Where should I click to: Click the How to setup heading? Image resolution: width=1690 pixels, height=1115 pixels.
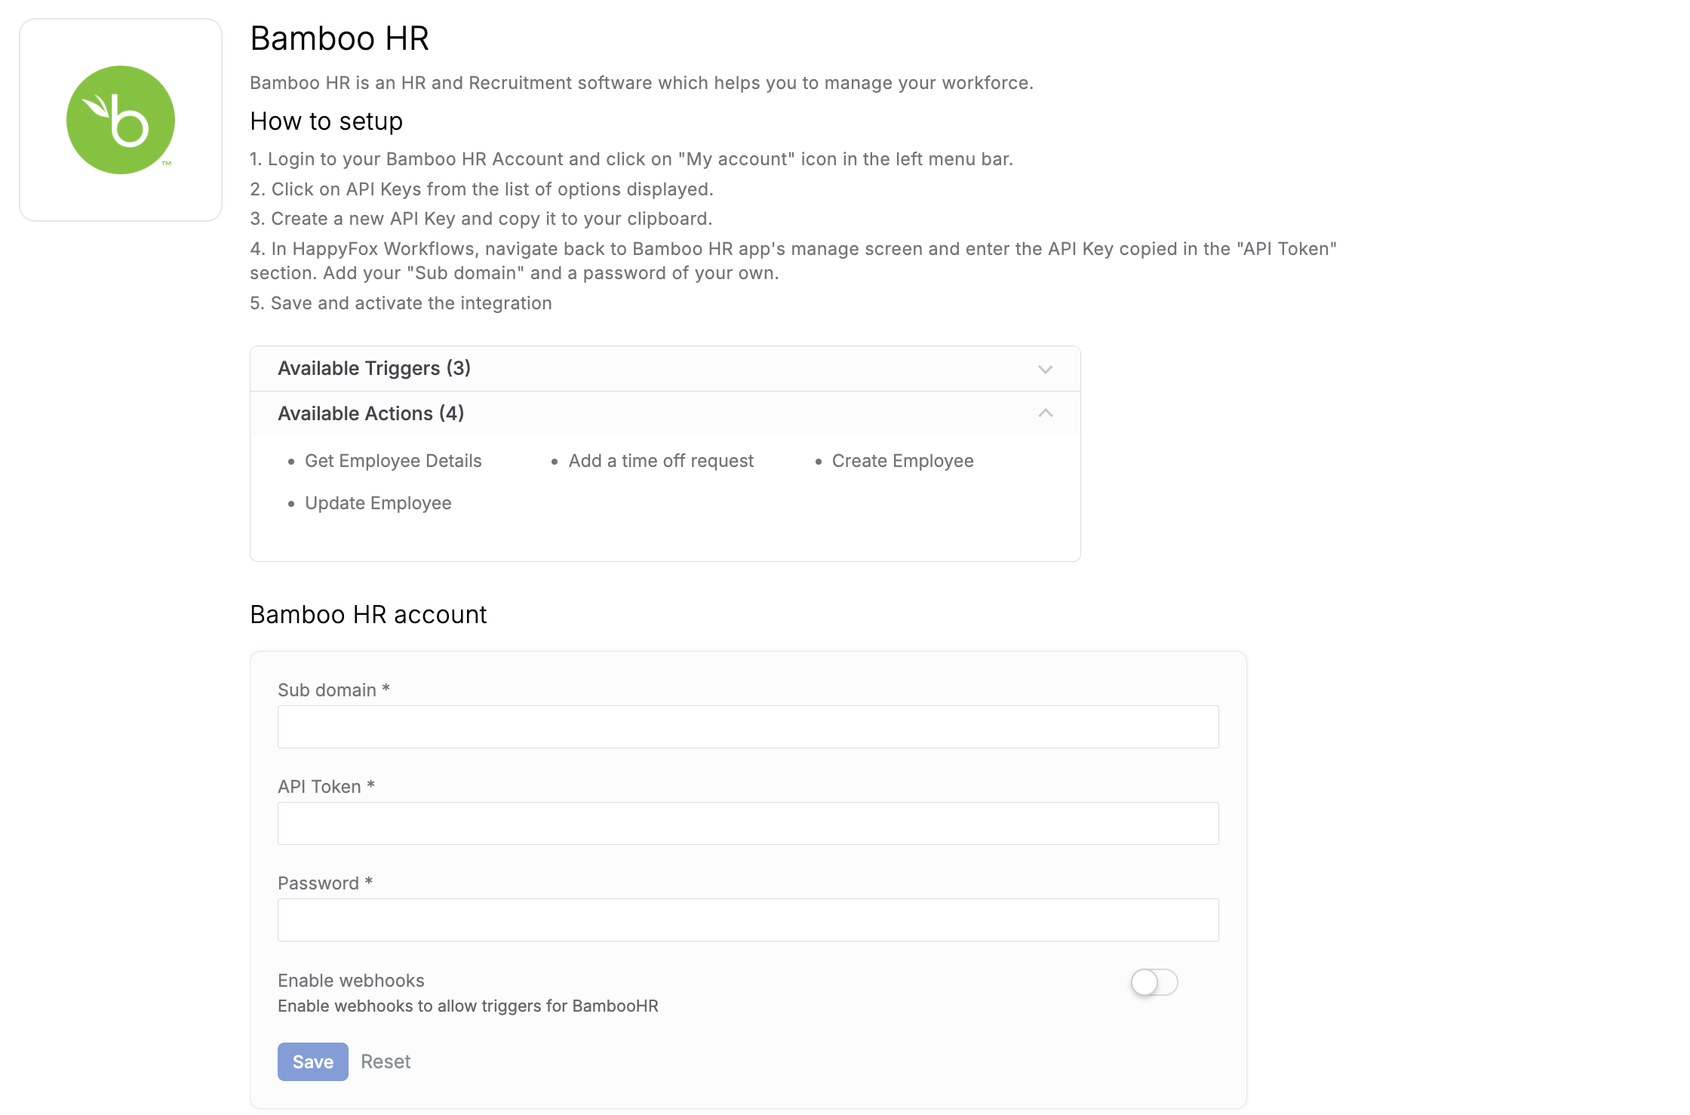[327, 121]
